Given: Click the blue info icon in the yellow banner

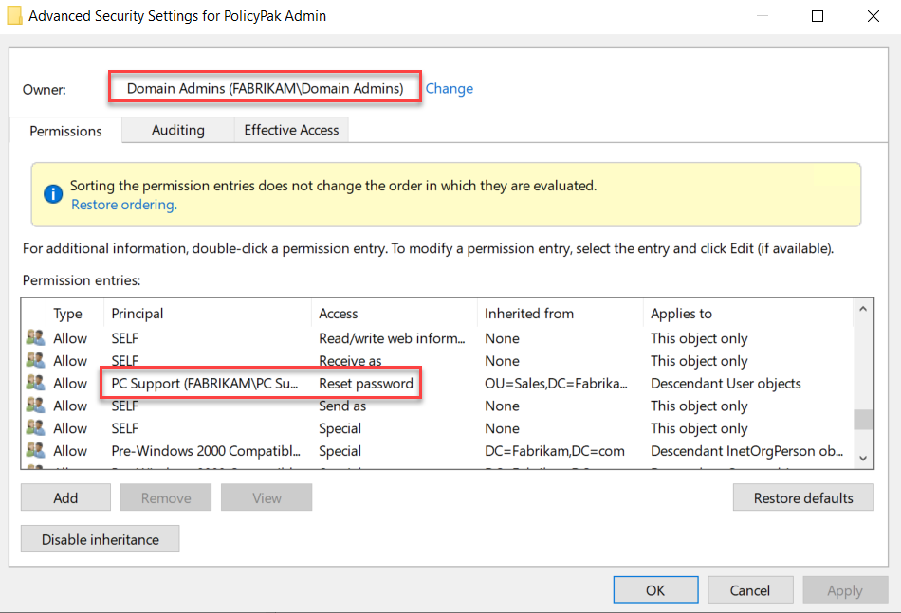Looking at the screenshot, I should [53, 194].
